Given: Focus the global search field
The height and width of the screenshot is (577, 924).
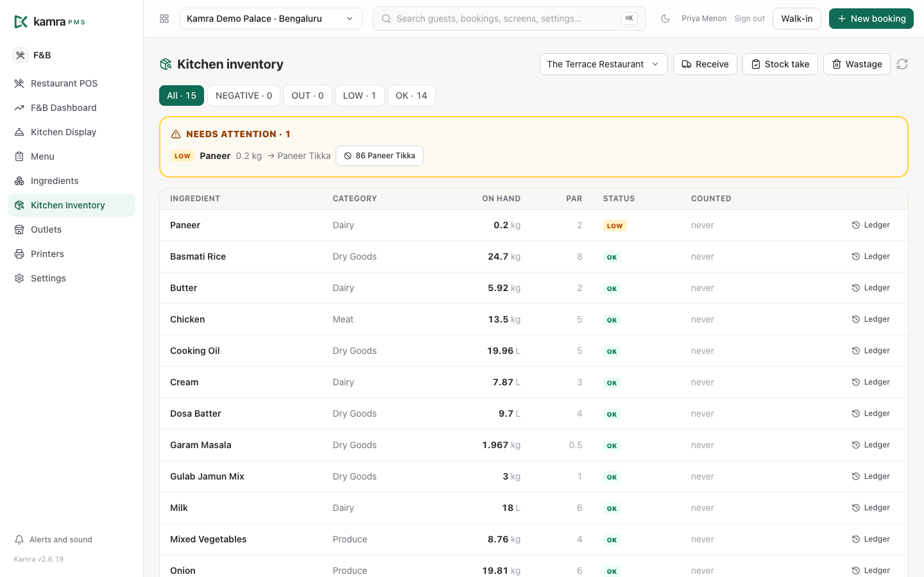Looking at the screenshot, I should tap(509, 19).
